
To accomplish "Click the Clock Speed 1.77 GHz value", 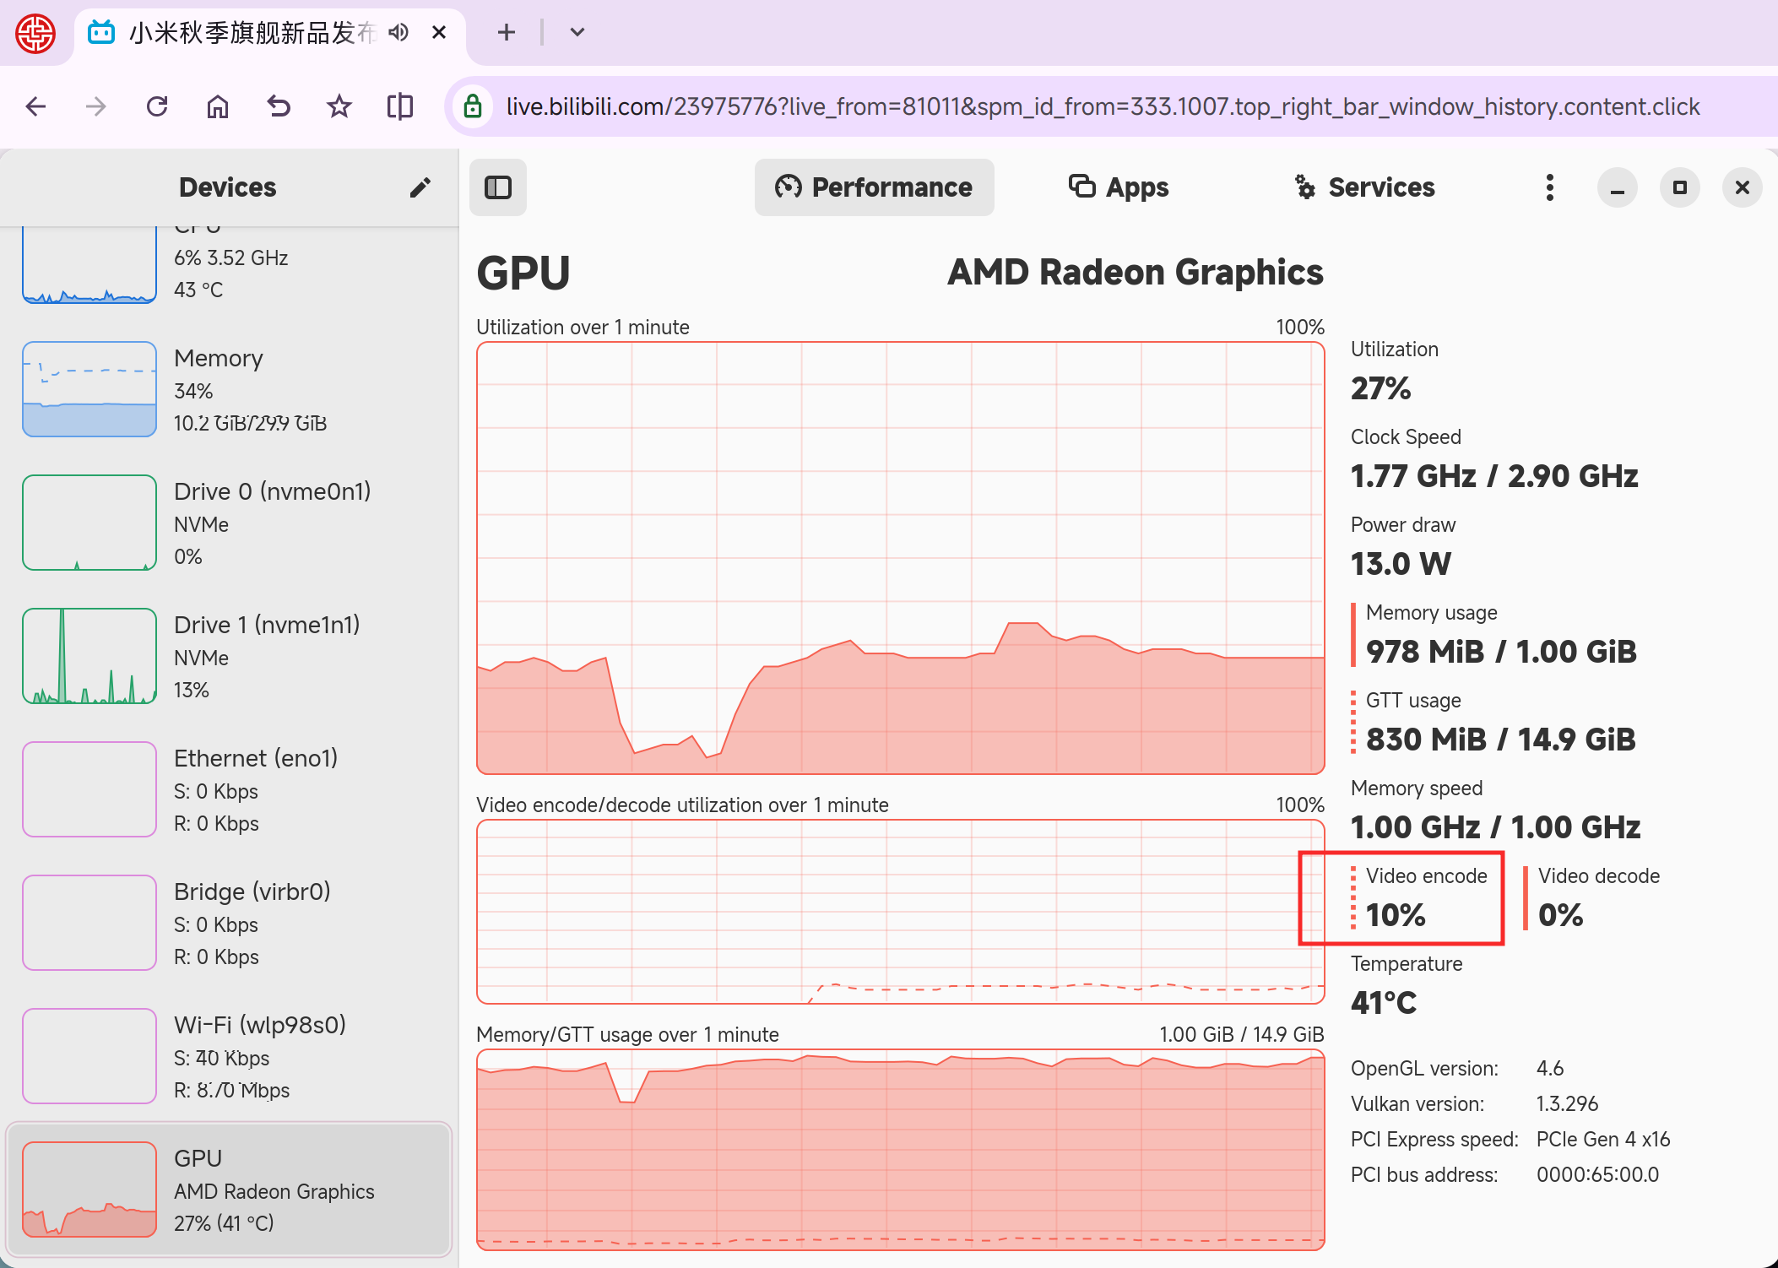I will (x=1494, y=476).
